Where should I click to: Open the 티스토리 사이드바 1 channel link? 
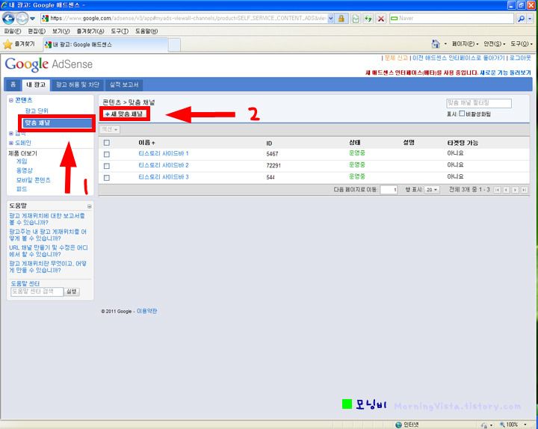point(164,153)
